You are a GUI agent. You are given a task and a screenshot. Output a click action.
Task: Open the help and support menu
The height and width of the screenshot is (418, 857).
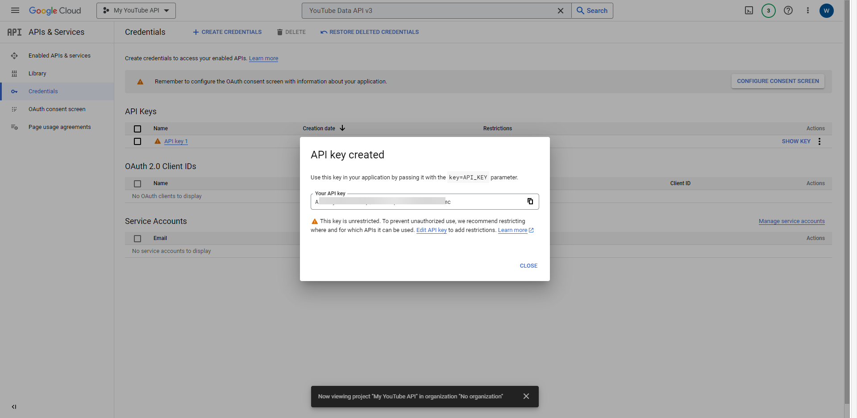pos(788,10)
